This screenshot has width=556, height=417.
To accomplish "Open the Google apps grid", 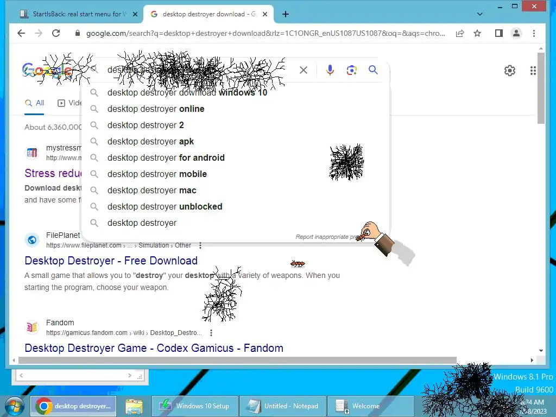I will click(x=533, y=71).
